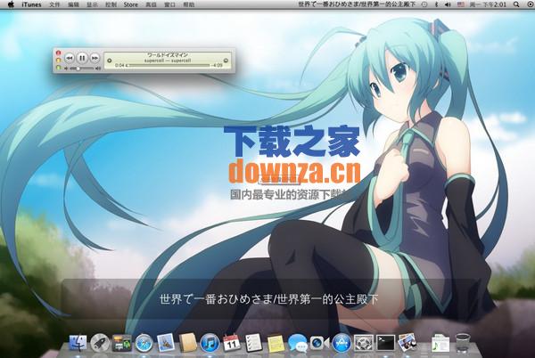Adjust the mini player volume slider
535x358 pixels.
click(81, 69)
